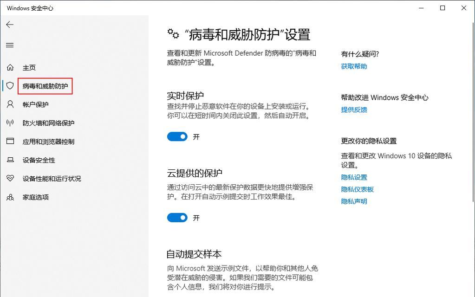
Task: Click the 云提供的保护 section heading
Action: (x=195, y=173)
